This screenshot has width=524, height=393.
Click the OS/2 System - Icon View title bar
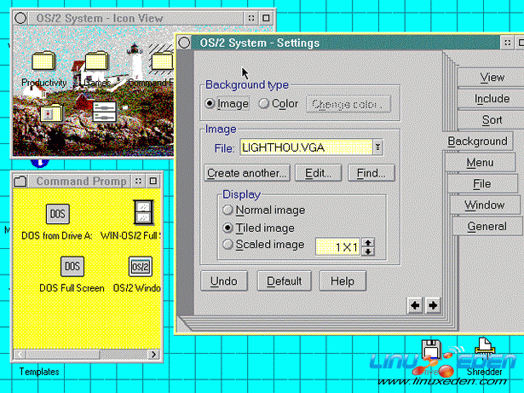pyautogui.click(x=135, y=18)
